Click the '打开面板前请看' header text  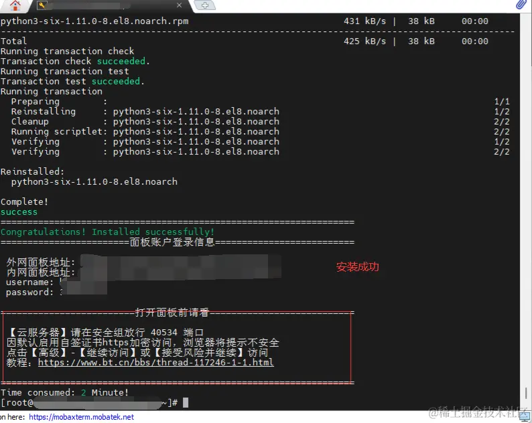click(172, 313)
